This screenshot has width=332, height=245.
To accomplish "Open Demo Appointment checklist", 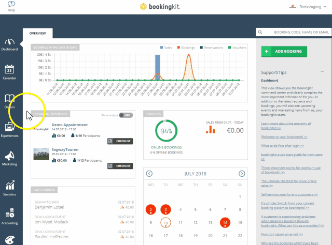I will click(x=120, y=141).
